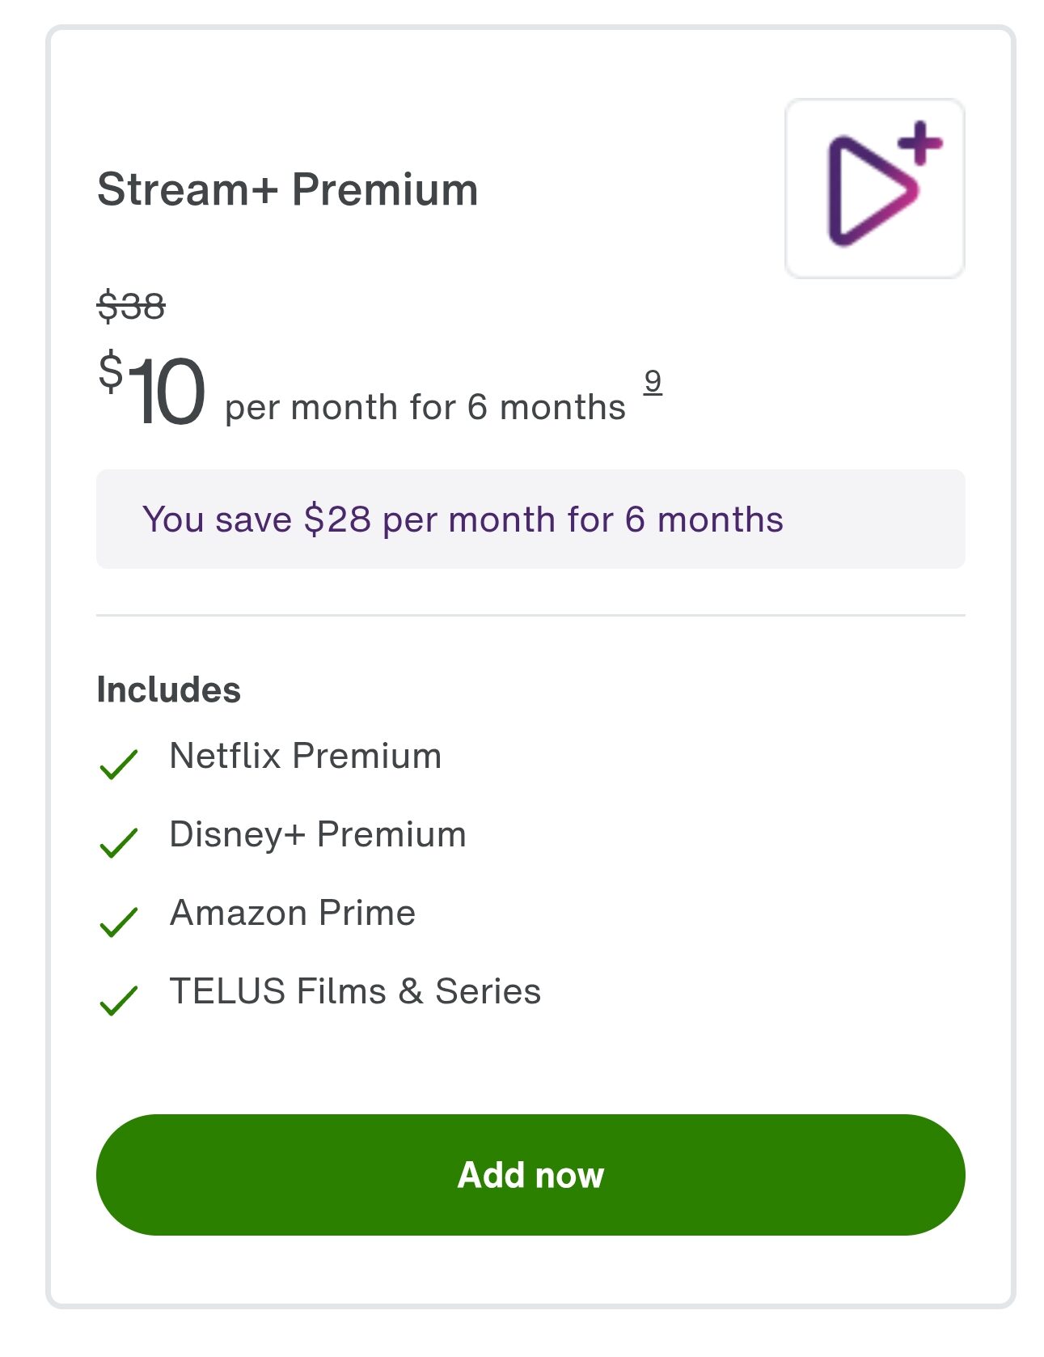The height and width of the screenshot is (1357, 1044).
Task: Select the TELUS Films & Series list item
Action: (x=355, y=990)
